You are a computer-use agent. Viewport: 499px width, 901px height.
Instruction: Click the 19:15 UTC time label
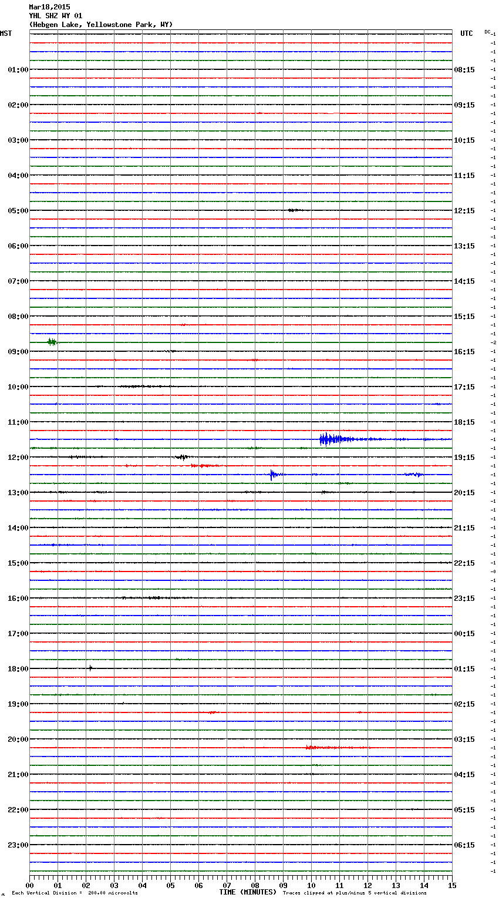[x=464, y=458]
